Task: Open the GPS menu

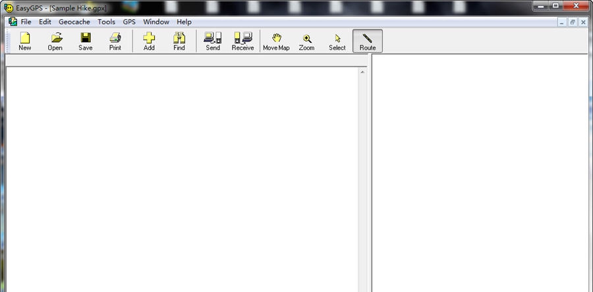Action: pos(129,22)
